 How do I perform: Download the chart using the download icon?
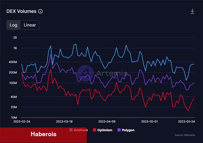(x=192, y=11)
